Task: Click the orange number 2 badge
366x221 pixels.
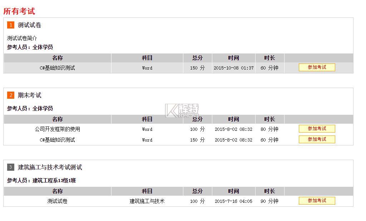Action: [11, 95]
